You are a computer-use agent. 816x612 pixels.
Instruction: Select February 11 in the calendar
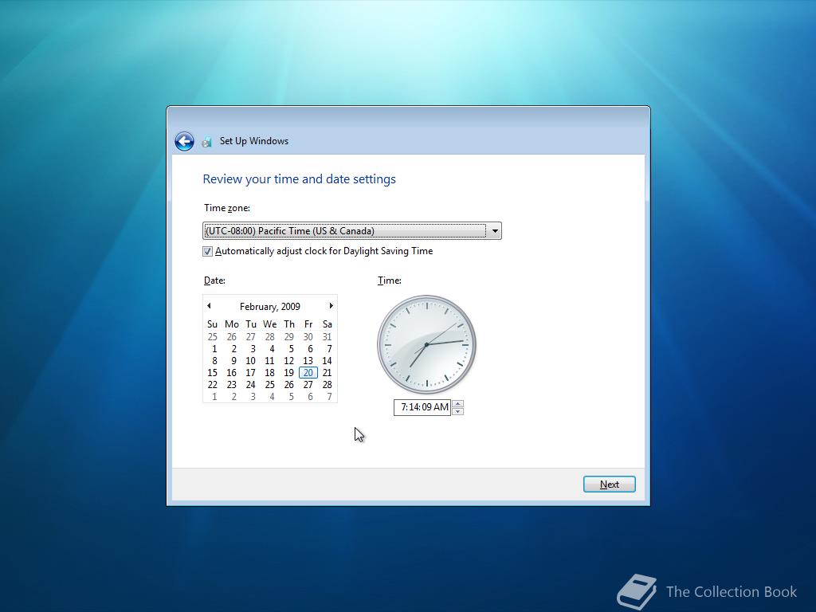269,361
